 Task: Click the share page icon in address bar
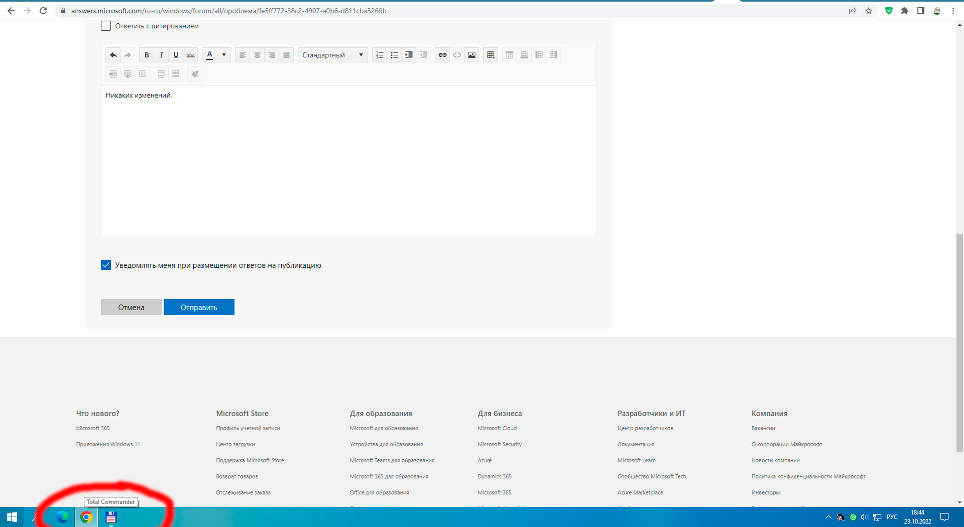click(852, 11)
